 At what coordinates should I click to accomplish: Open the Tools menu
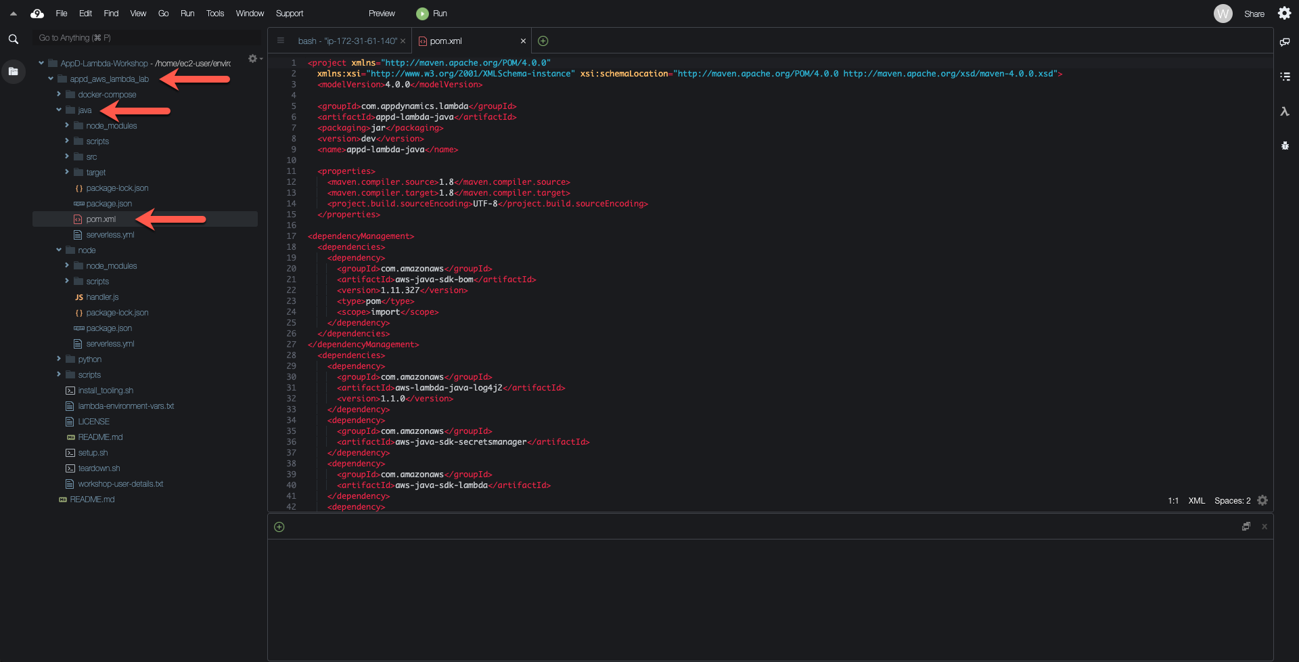tap(214, 14)
